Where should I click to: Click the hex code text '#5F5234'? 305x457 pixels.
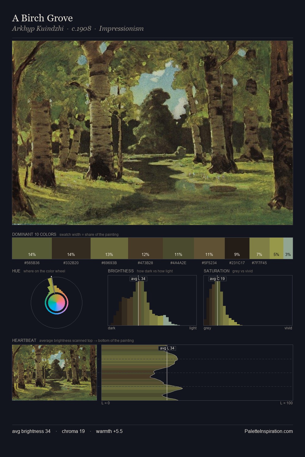tap(209, 263)
